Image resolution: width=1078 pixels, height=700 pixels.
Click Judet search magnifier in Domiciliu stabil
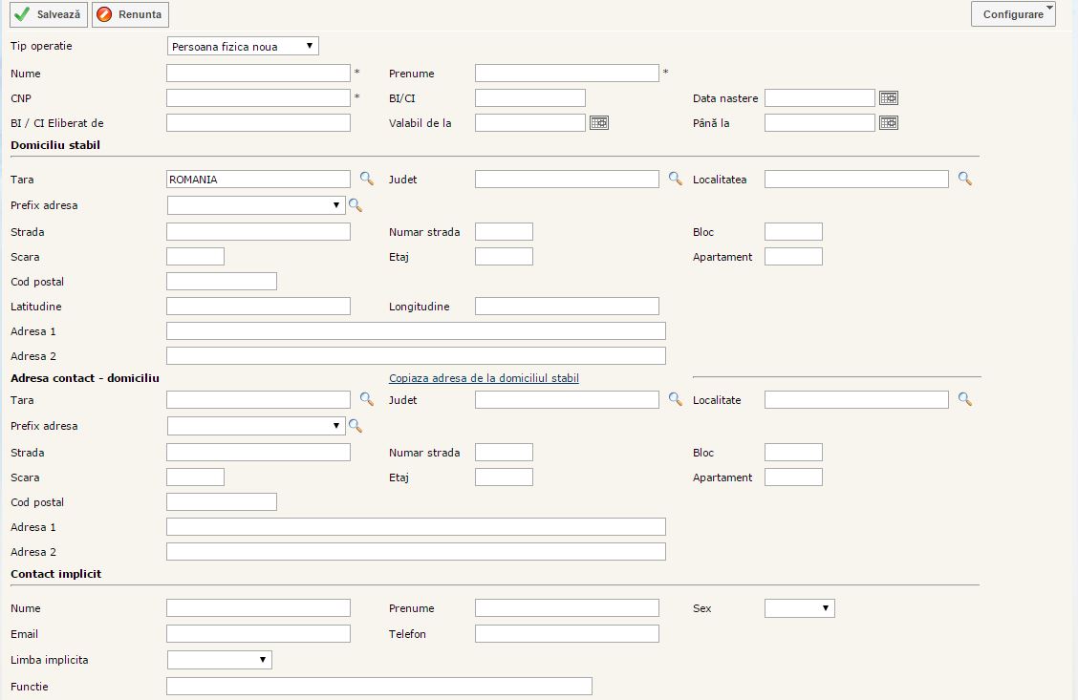coord(676,179)
